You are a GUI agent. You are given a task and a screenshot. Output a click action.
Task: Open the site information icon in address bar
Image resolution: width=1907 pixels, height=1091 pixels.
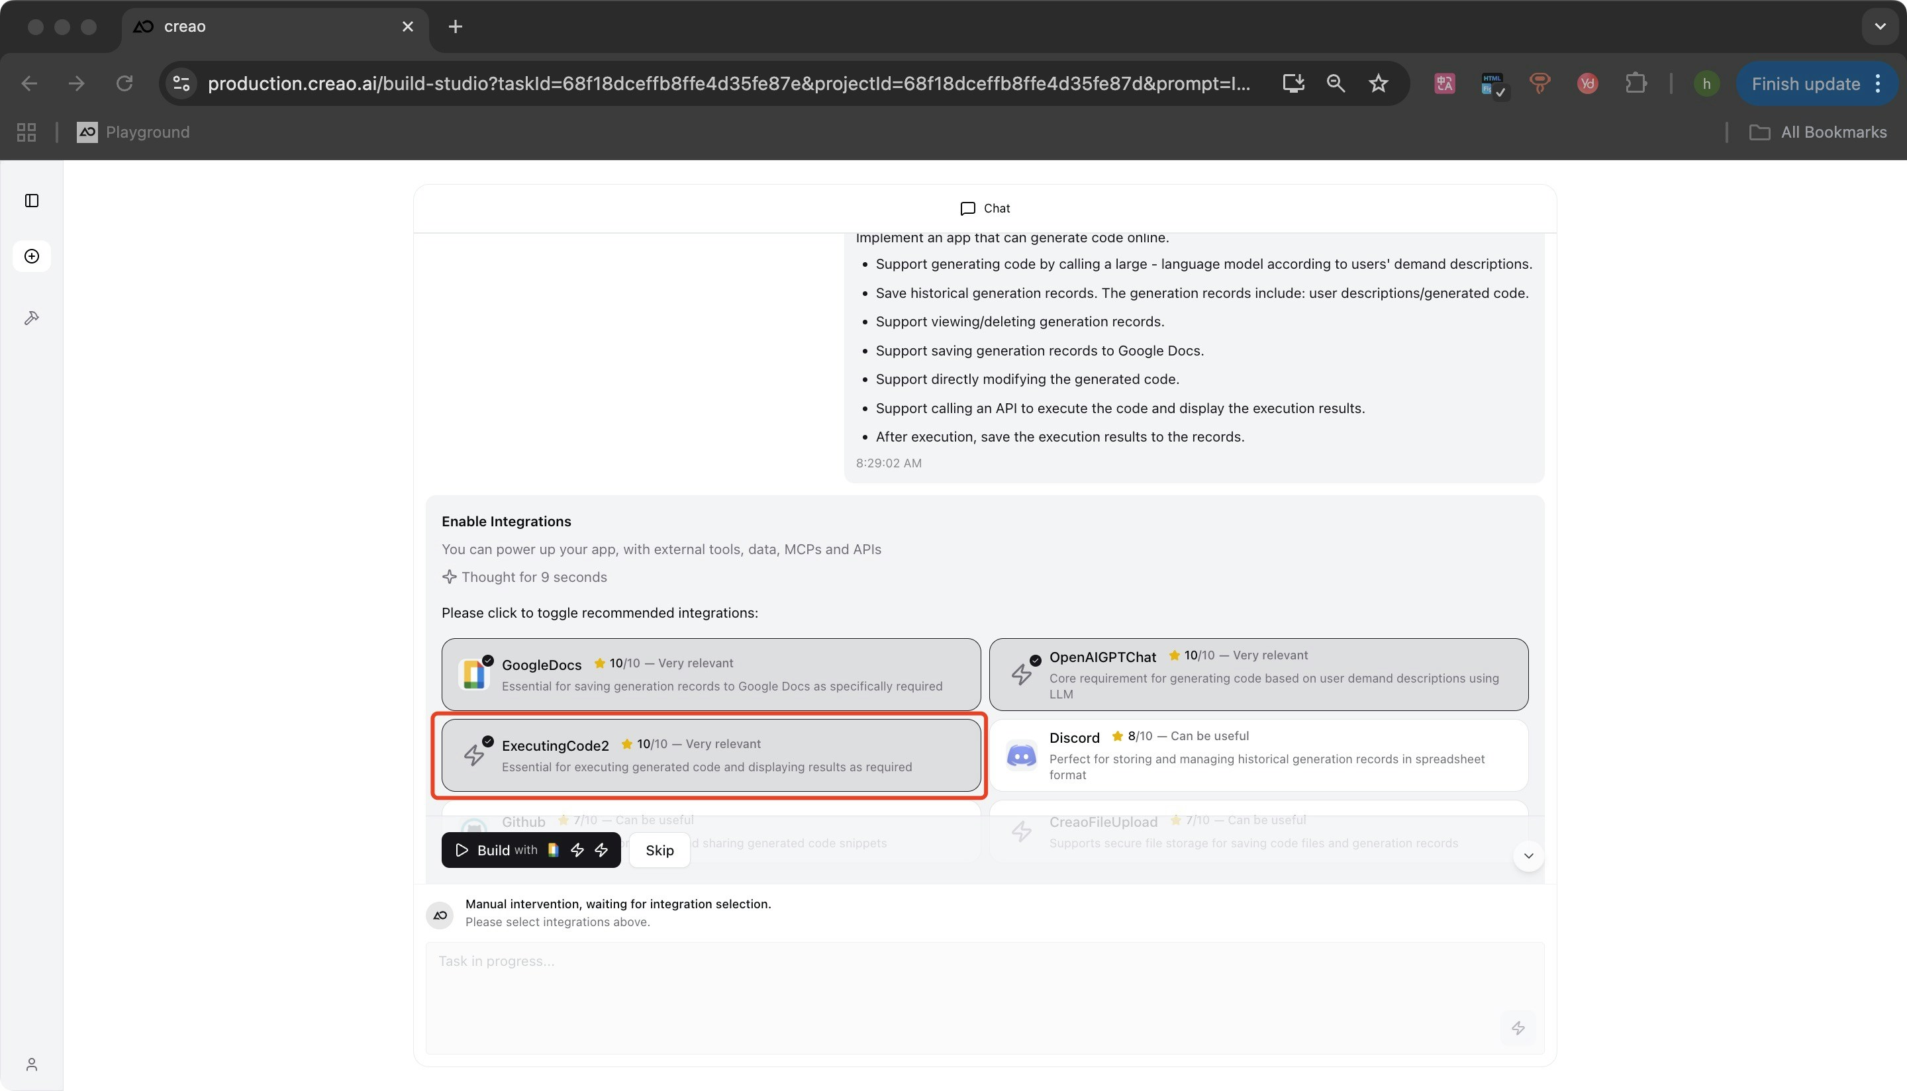(x=181, y=83)
